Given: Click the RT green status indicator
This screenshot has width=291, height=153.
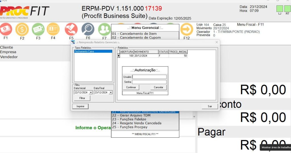Looking at the screenshot, I should [x=287, y=9].
